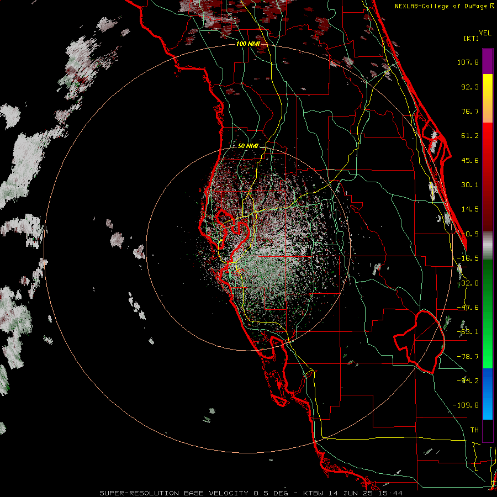This screenshot has height=497, width=497.
Task: Select the -78.7 velocity scale value
Action: (468, 357)
